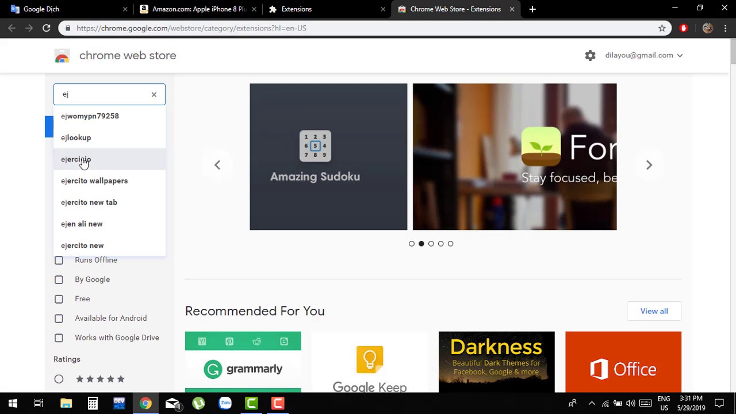
Task: Click the Chrome back navigation arrow
Action: click(12, 28)
